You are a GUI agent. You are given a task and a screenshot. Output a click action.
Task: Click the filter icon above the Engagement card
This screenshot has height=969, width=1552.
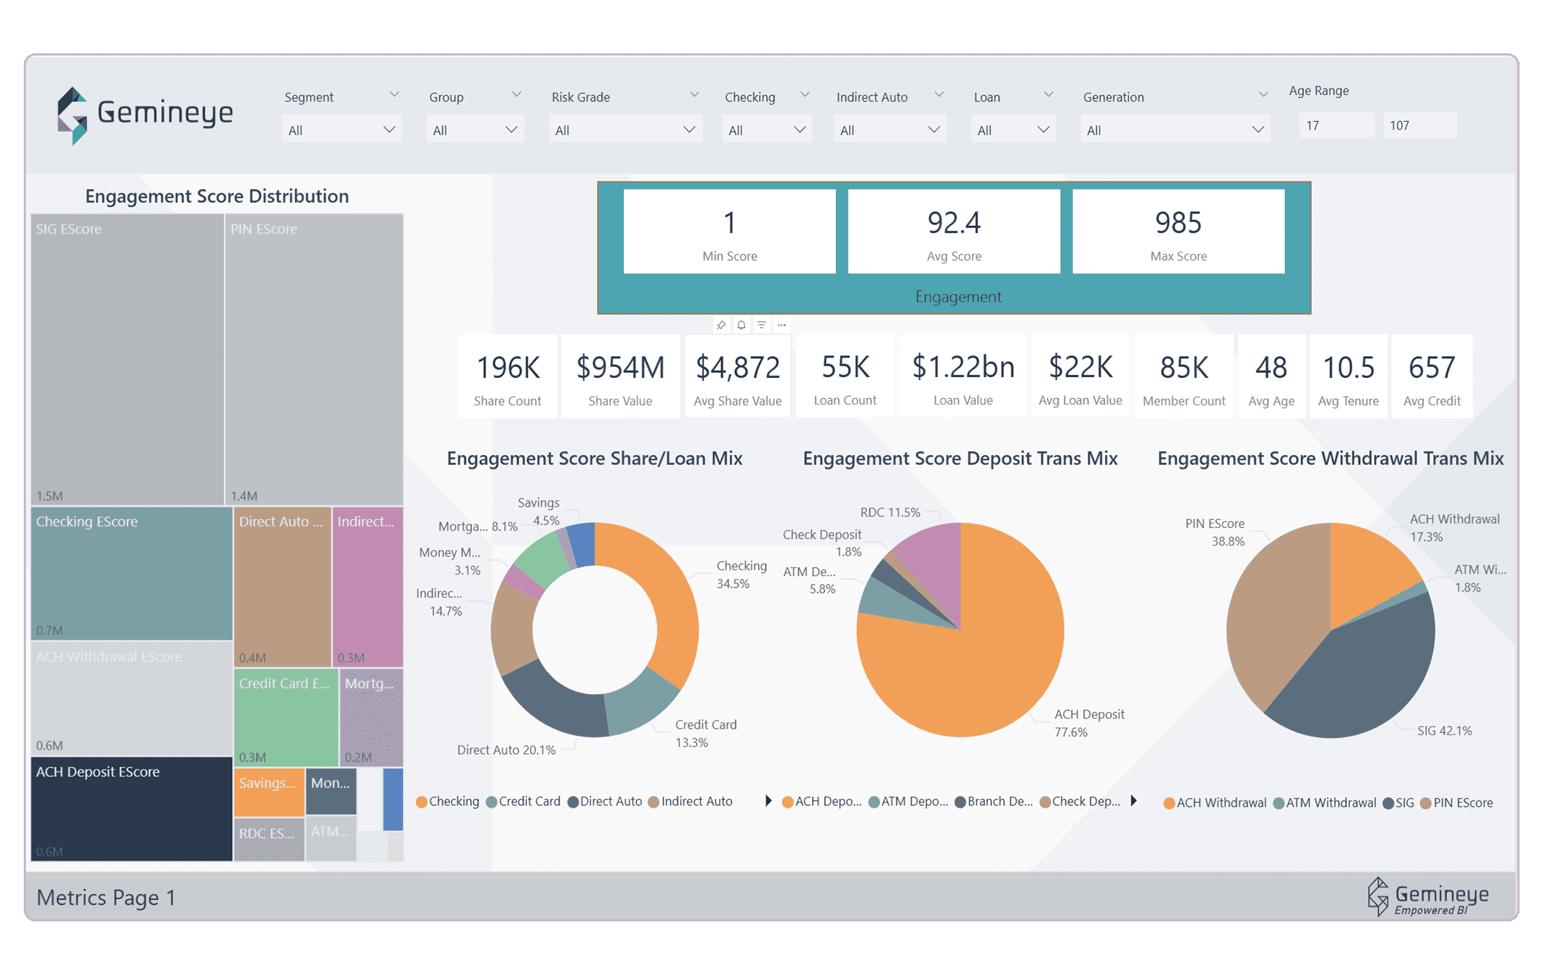click(762, 324)
